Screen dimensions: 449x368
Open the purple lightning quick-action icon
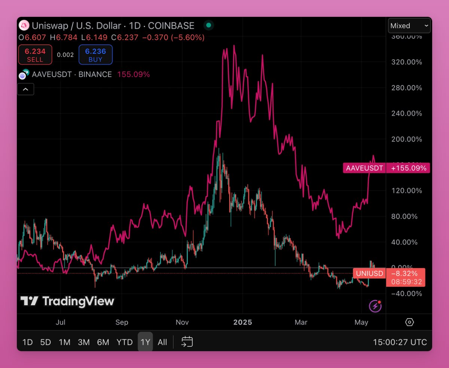375,306
